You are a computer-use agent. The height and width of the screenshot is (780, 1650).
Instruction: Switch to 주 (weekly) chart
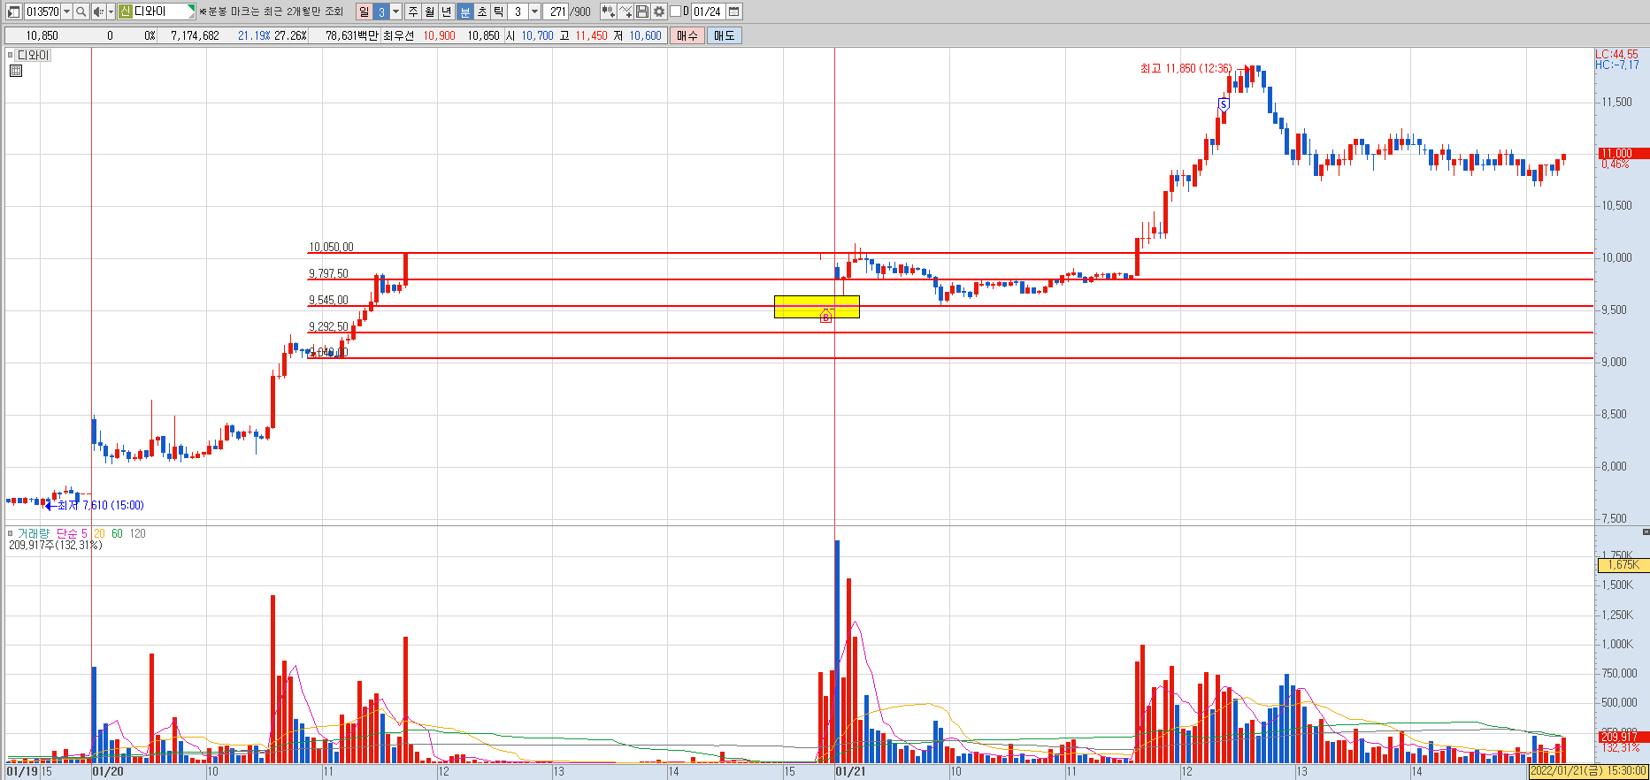[x=413, y=11]
